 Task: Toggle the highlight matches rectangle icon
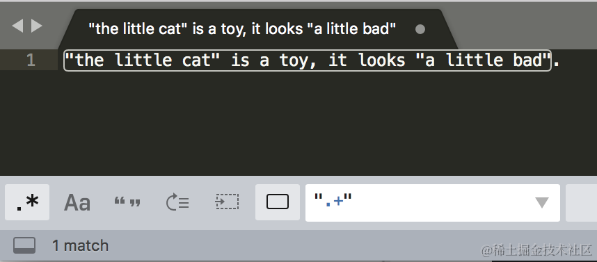pyautogui.click(x=278, y=202)
